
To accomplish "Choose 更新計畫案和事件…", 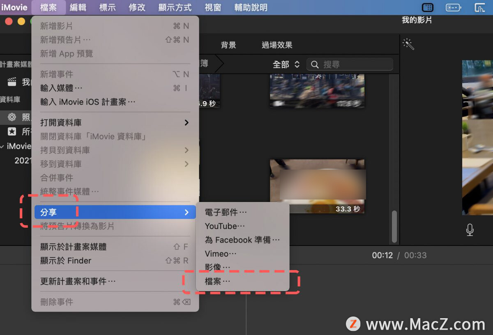I will pos(115,281).
